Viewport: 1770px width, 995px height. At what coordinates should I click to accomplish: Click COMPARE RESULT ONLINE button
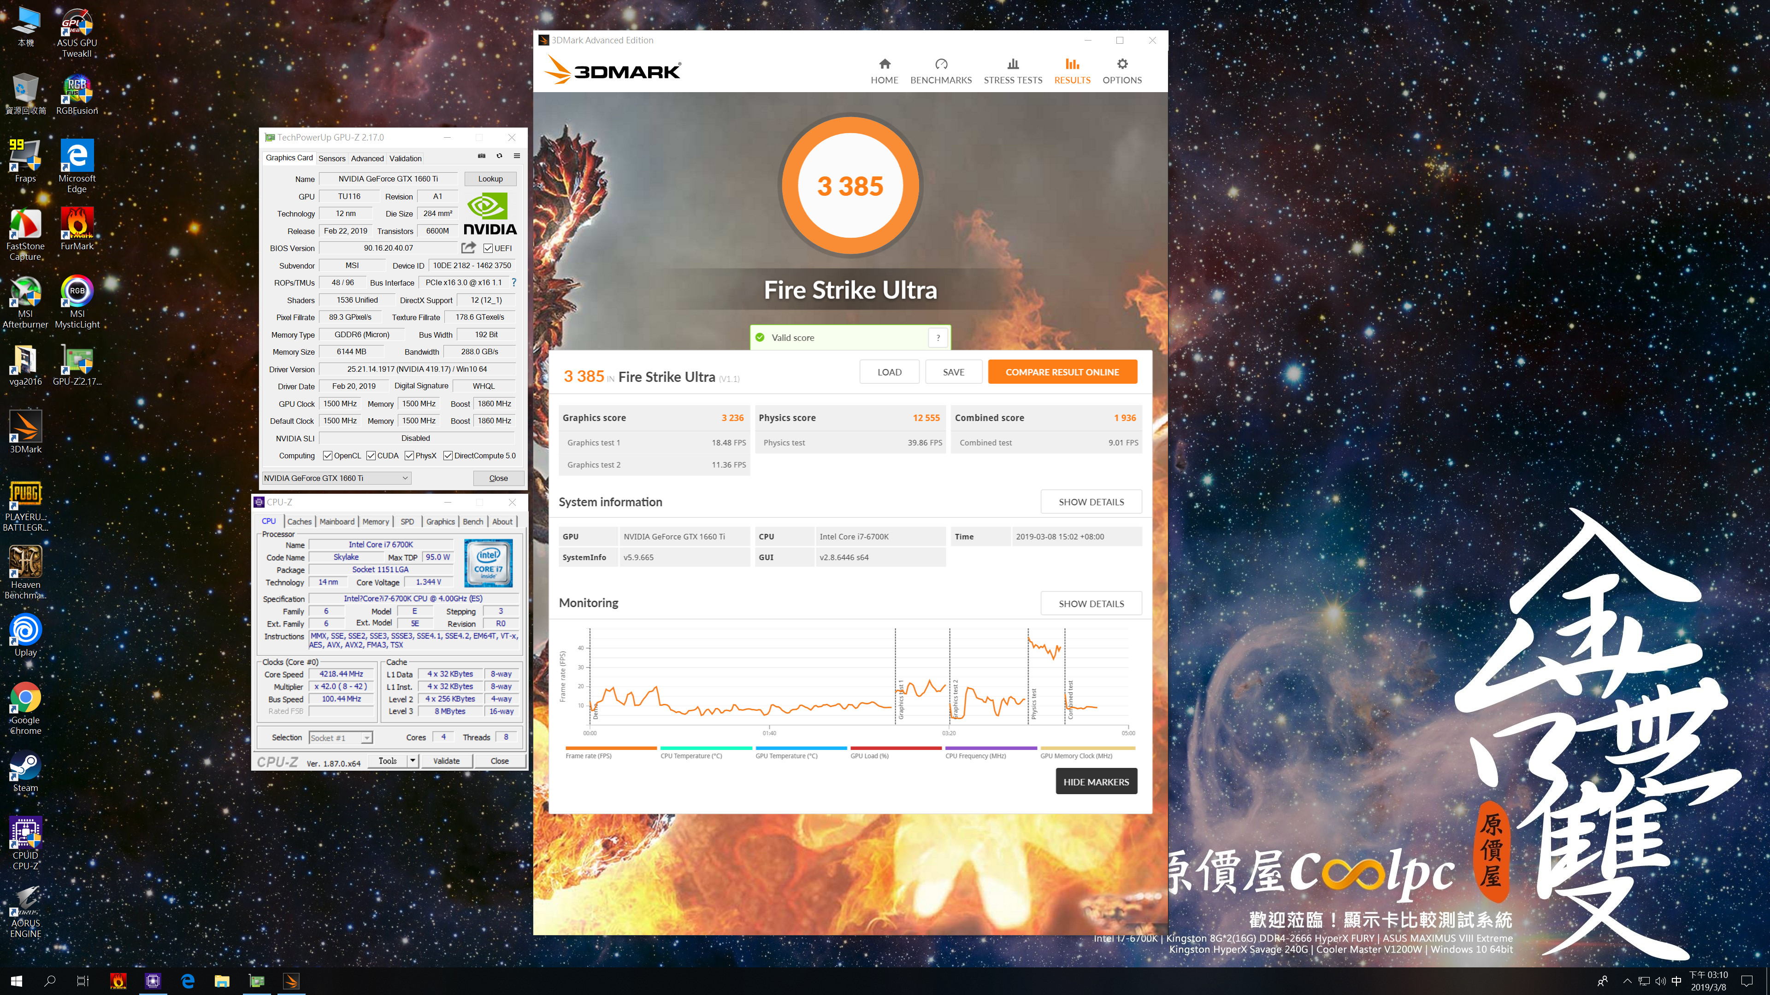coord(1062,371)
